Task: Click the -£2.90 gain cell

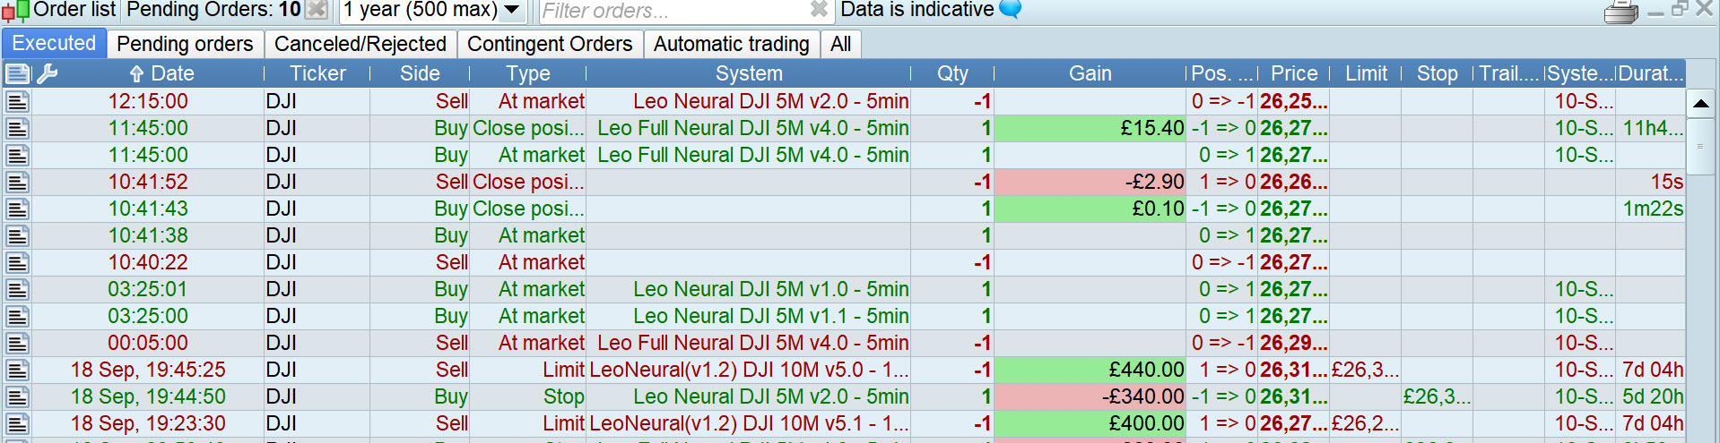Action: pyautogui.click(x=1090, y=182)
